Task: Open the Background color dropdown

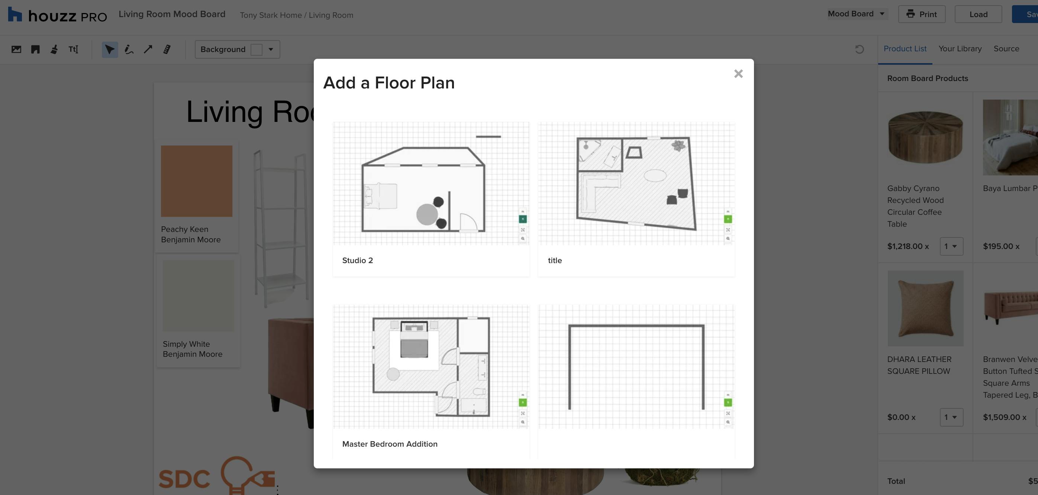Action: tap(271, 49)
